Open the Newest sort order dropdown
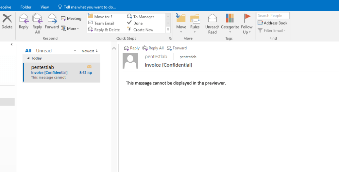Image resolution: width=339 pixels, height=172 pixels. [x=90, y=51]
